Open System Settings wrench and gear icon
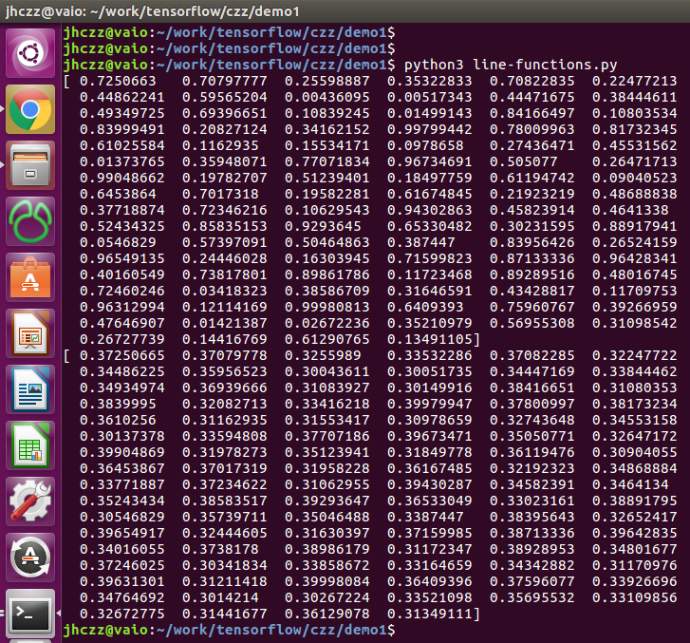 pyautogui.click(x=30, y=501)
